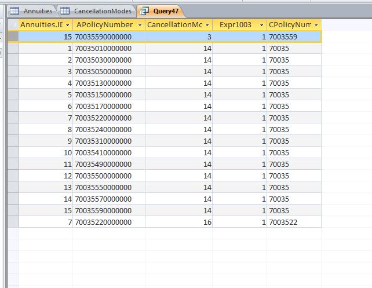This screenshot has height=288, width=372.
Task: Click the Annuities.ID cell 4
Action: click(46, 83)
